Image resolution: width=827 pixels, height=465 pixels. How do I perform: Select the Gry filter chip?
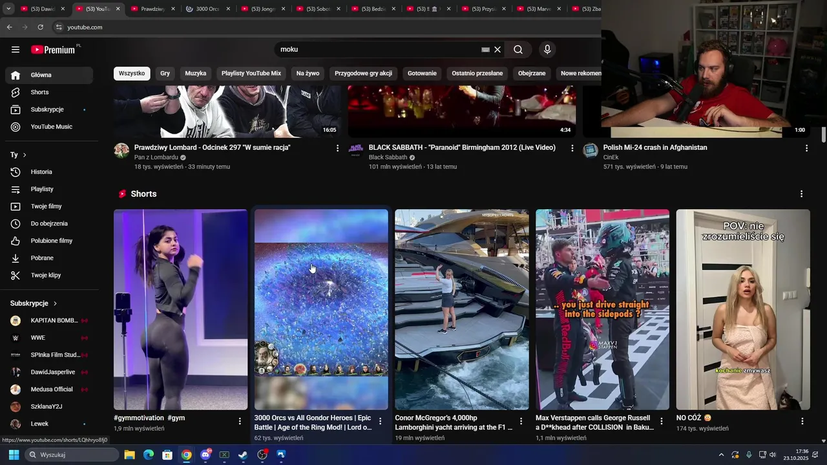pyautogui.click(x=165, y=74)
